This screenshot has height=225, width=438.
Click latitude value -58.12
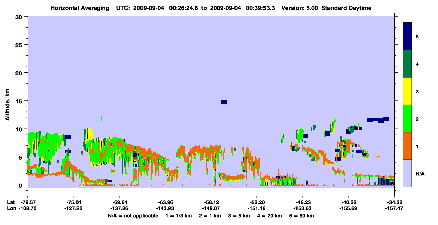211,202
